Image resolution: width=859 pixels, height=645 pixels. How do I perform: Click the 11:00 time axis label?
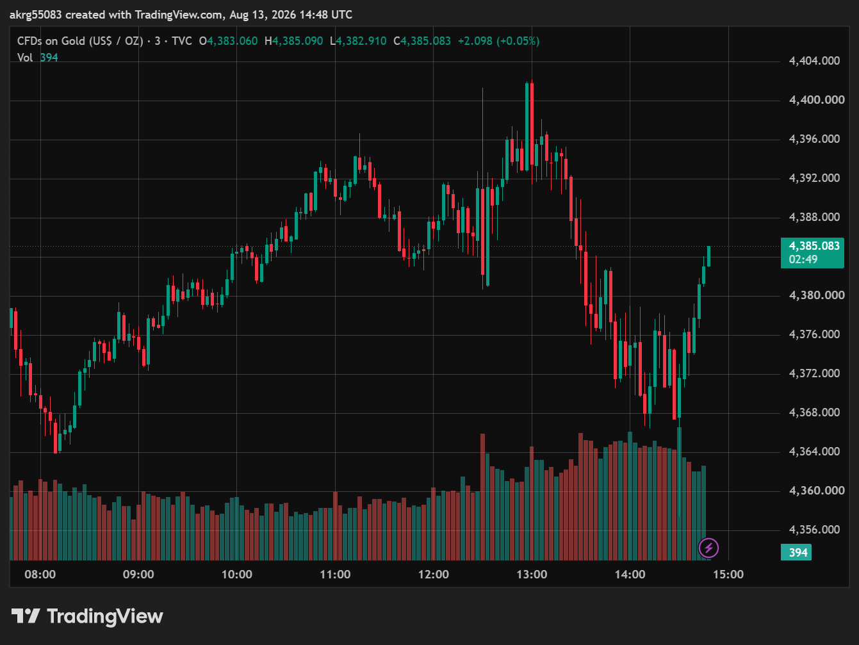tap(335, 575)
